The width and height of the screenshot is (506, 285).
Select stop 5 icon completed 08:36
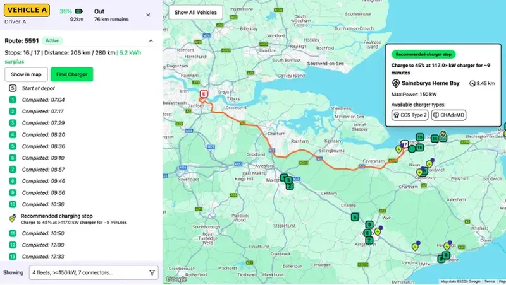tap(13, 146)
